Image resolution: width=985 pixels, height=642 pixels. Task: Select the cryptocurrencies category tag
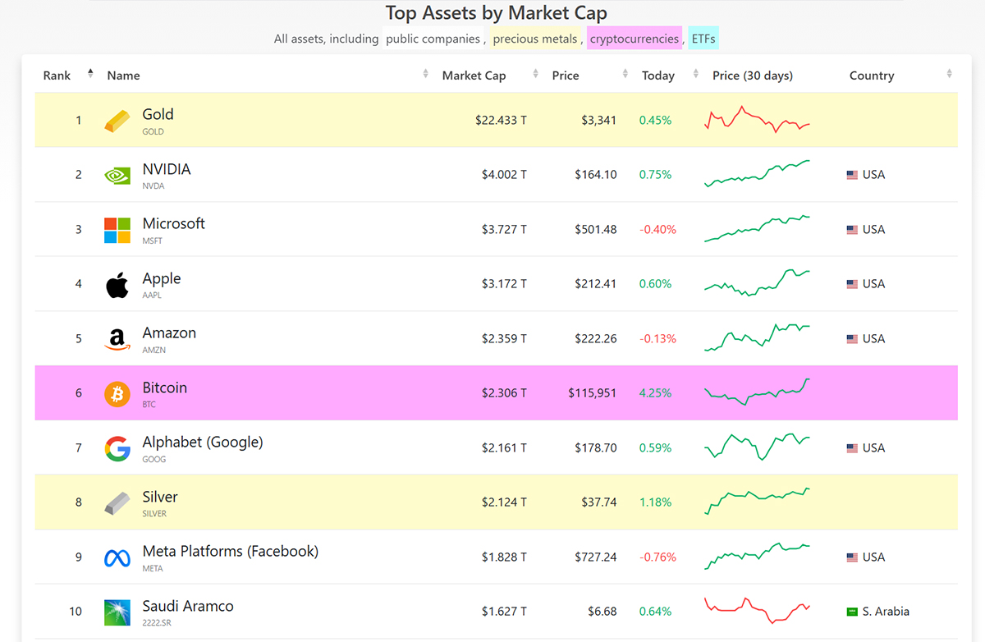(x=635, y=39)
